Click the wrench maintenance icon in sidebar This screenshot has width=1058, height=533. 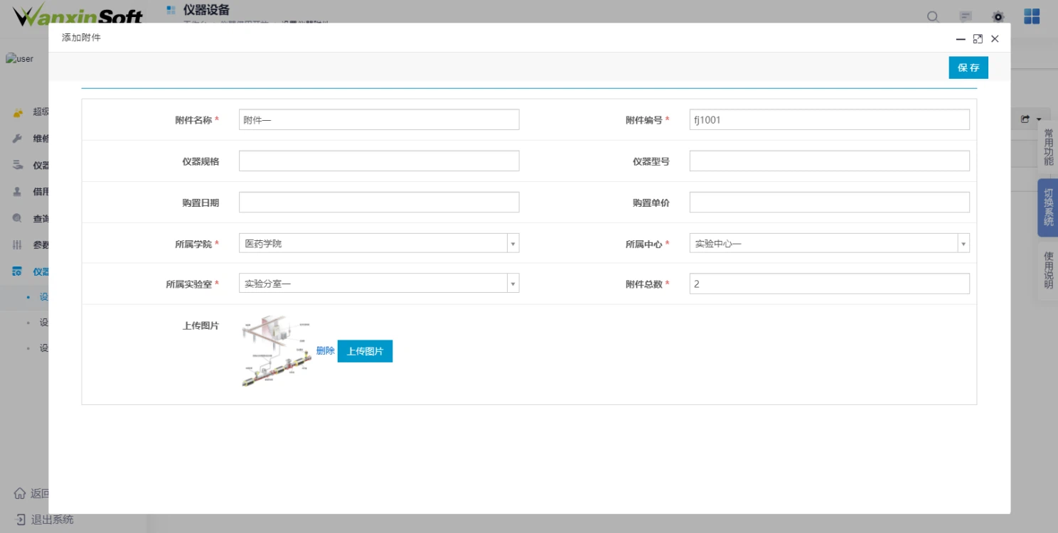(x=18, y=139)
